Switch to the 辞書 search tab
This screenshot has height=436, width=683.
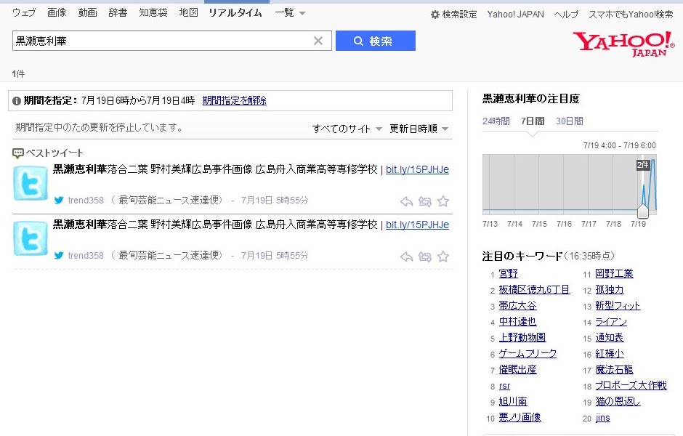118,12
